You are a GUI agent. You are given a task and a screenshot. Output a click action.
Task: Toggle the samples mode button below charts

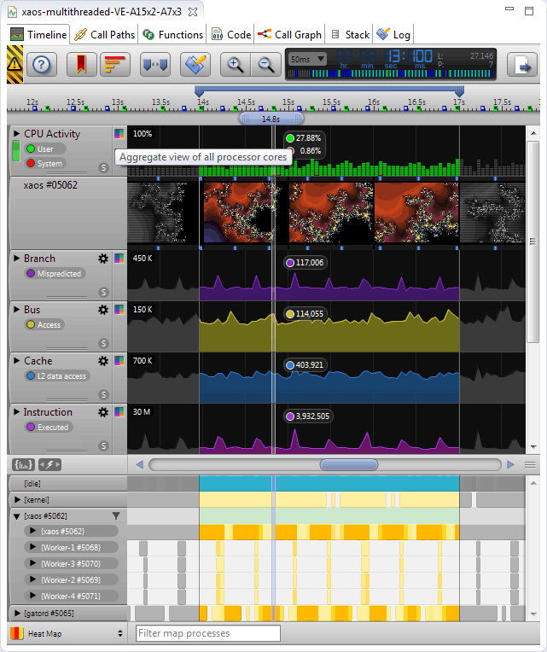click(23, 464)
